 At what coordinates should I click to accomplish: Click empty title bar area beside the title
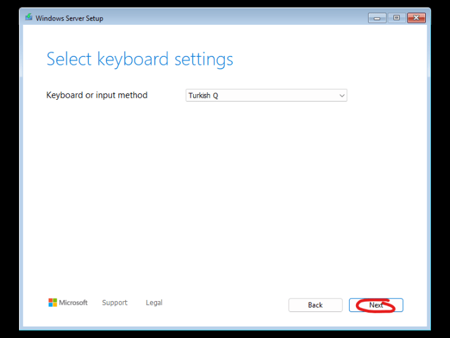pos(229,18)
